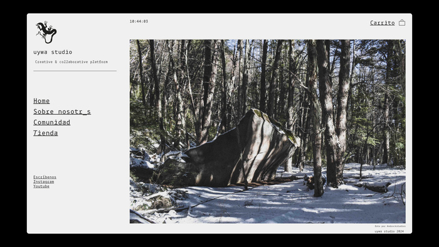The image size is (439, 247).
Task: Open the shopping bag cart icon
Action: 402,23
